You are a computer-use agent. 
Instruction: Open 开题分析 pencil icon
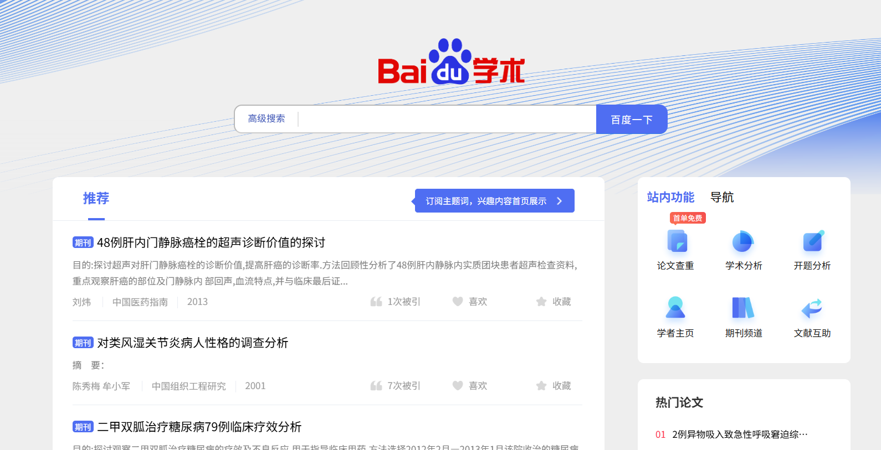813,241
